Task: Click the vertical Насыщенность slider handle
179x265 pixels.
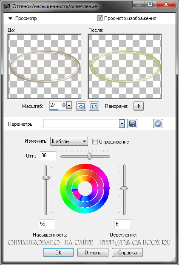Action: tap(46, 178)
